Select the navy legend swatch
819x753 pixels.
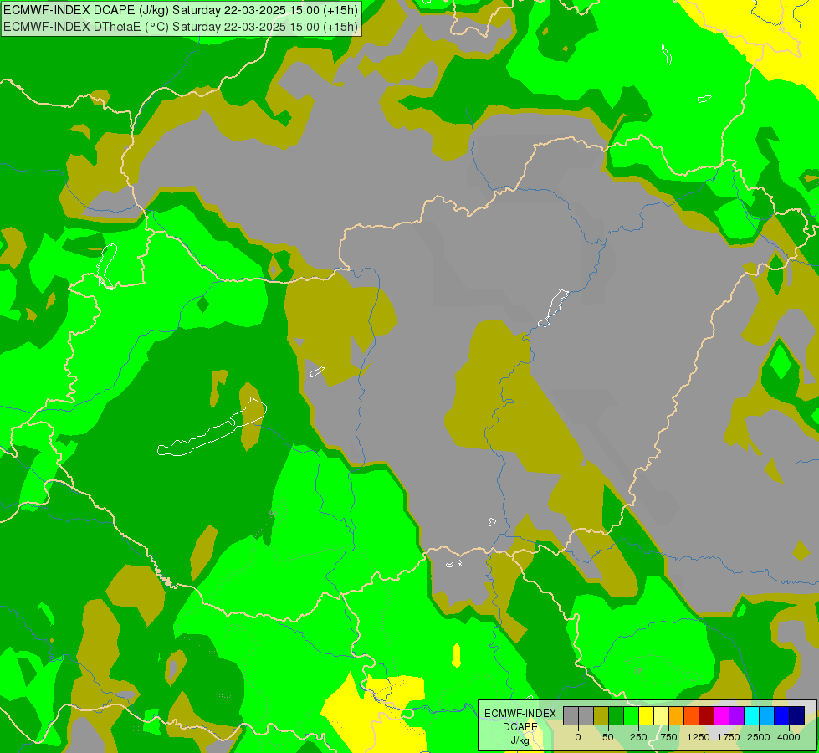[x=796, y=715]
